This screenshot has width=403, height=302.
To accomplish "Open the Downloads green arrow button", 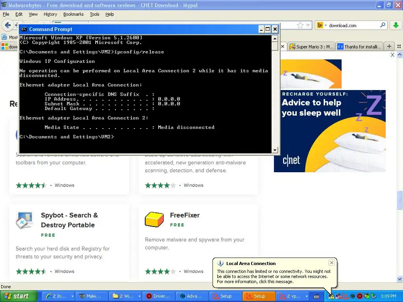I will tap(396, 25).
